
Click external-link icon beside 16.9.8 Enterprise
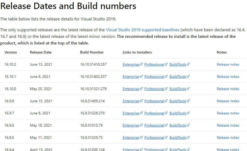click(x=141, y=101)
